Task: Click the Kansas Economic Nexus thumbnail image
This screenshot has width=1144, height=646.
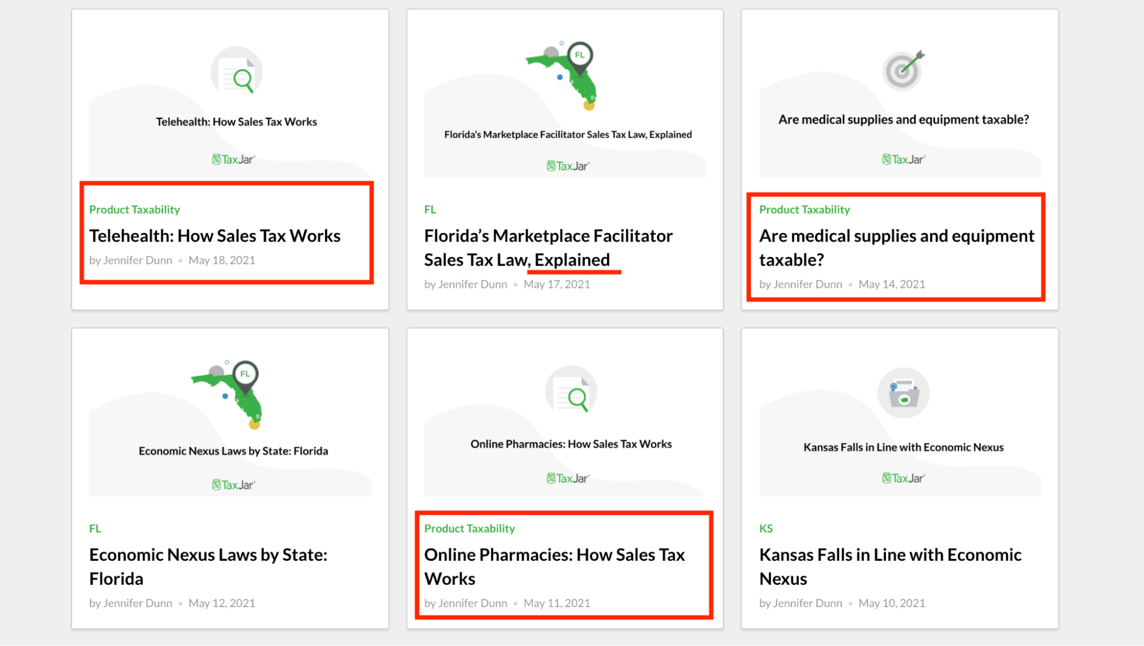Action: coord(900,421)
